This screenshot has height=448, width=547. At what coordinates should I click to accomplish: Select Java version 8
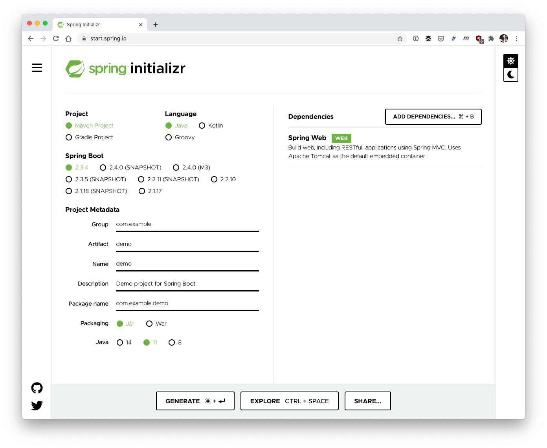pos(175,342)
